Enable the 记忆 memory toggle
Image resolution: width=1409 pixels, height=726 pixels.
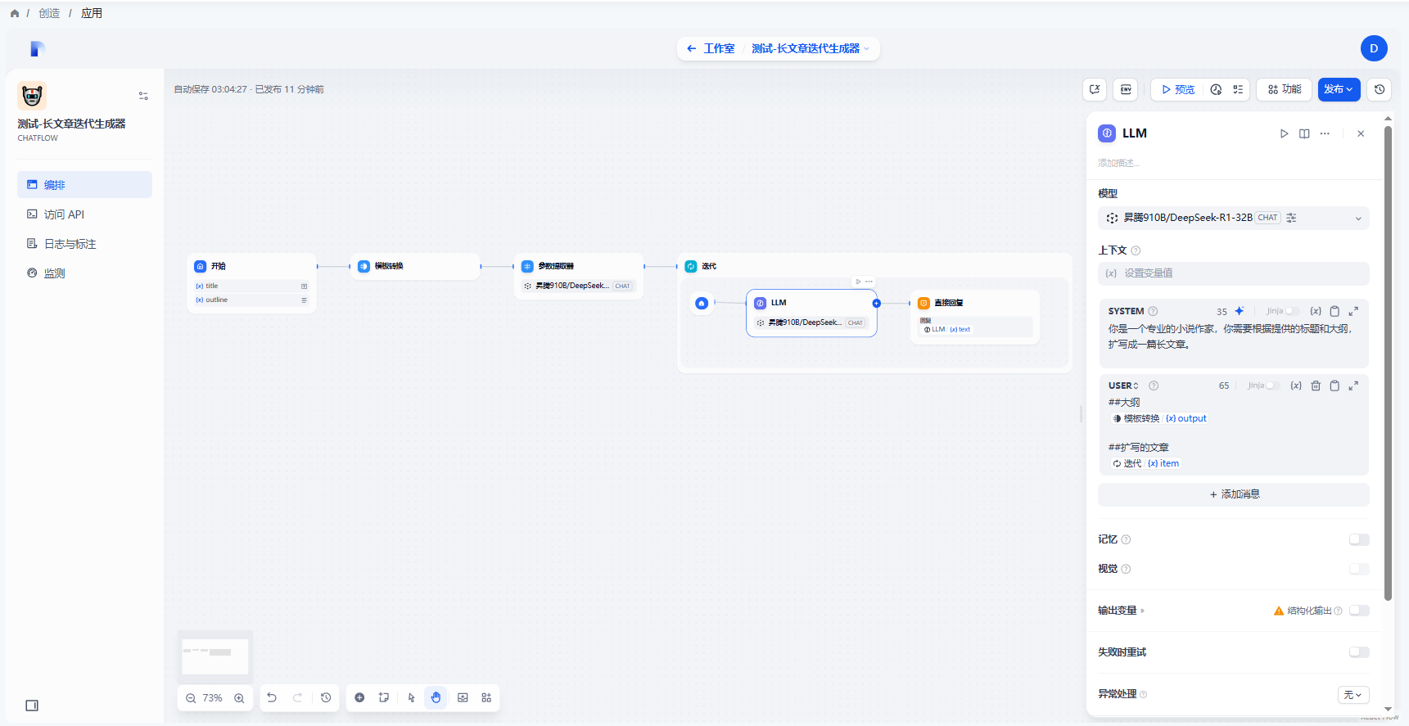[1358, 539]
